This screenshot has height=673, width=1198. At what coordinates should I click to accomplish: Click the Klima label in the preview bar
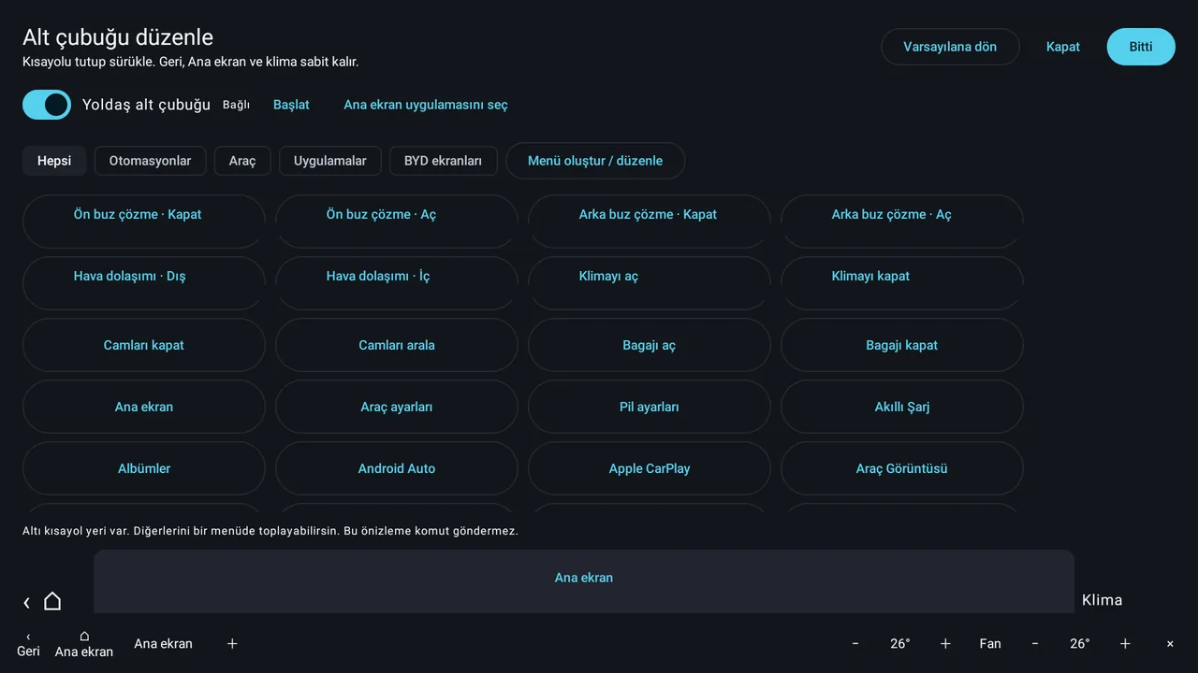(1103, 600)
